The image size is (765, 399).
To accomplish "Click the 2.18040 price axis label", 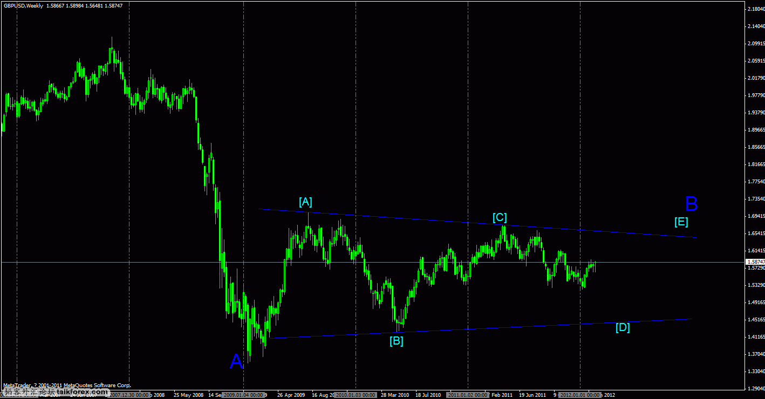I will point(756,9).
